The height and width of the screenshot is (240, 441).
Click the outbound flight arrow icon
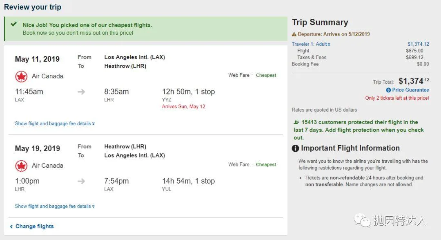[x=81, y=92]
